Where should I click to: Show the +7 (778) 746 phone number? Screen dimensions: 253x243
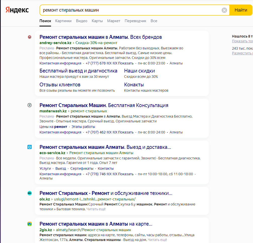click(x=110, y=174)
